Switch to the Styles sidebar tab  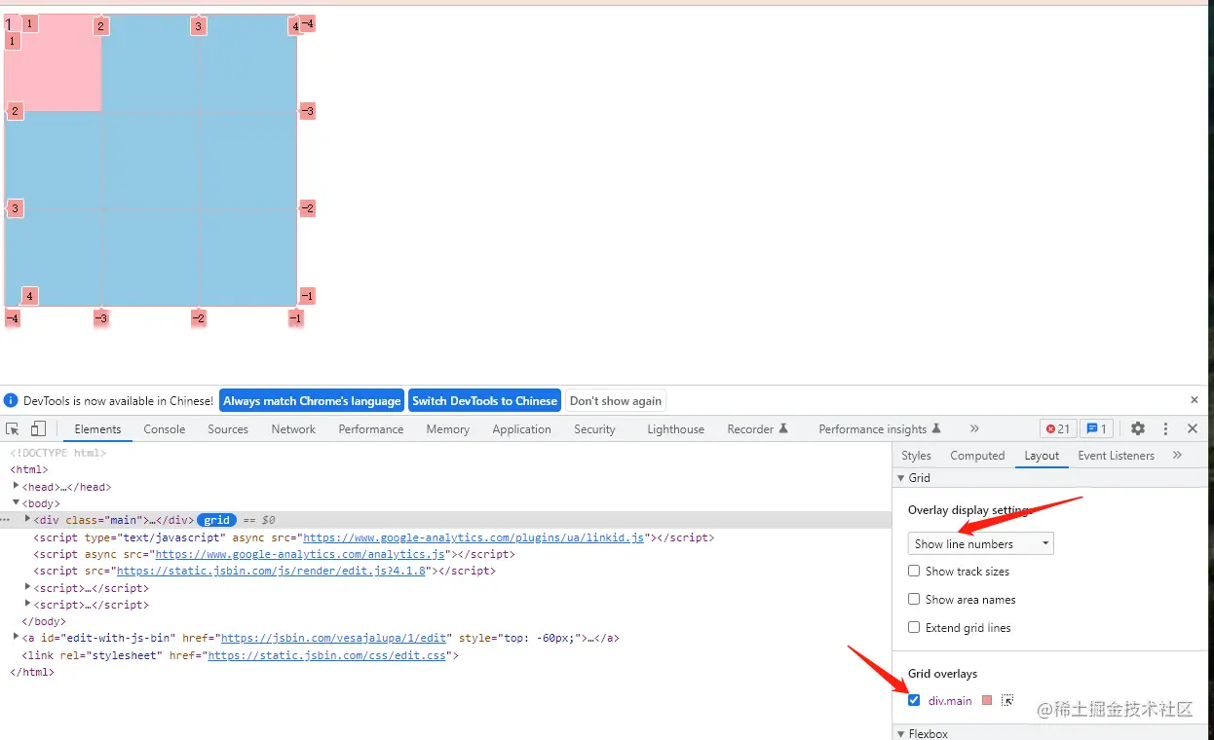(x=916, y=456)
